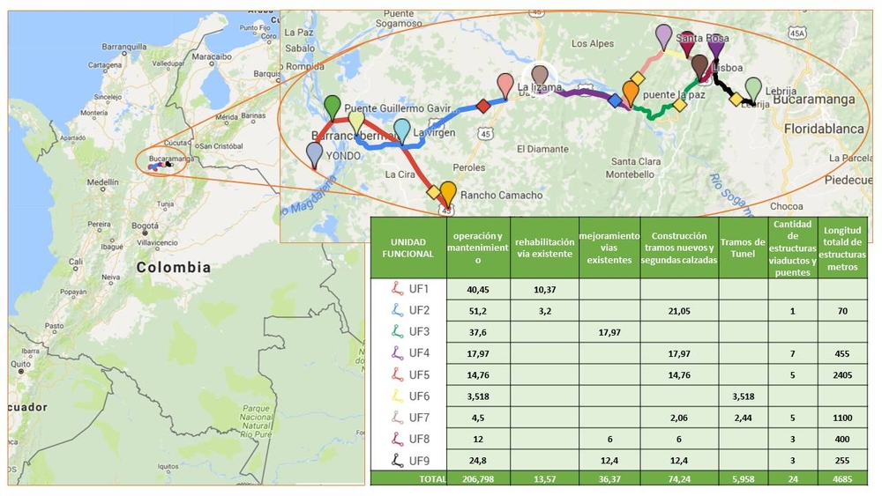Click the 206,798 total cell
The image size is (882, 496).
click(x=478, y=478)
